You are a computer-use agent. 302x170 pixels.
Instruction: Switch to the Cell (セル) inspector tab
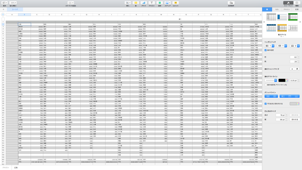click(277, 9)
